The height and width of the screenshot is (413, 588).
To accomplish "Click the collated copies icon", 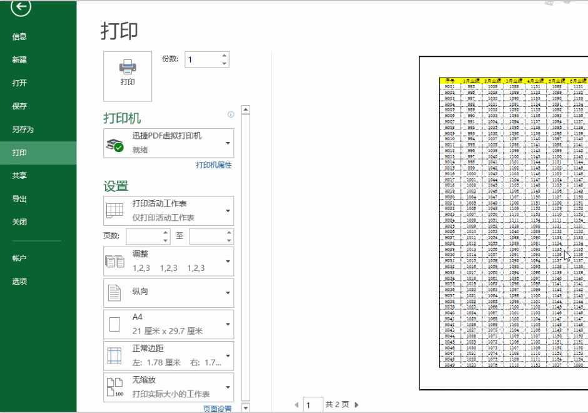I will (116, 260).
